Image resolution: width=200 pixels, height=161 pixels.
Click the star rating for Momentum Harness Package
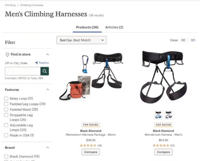pyautogui.click(x=88, y=145)
